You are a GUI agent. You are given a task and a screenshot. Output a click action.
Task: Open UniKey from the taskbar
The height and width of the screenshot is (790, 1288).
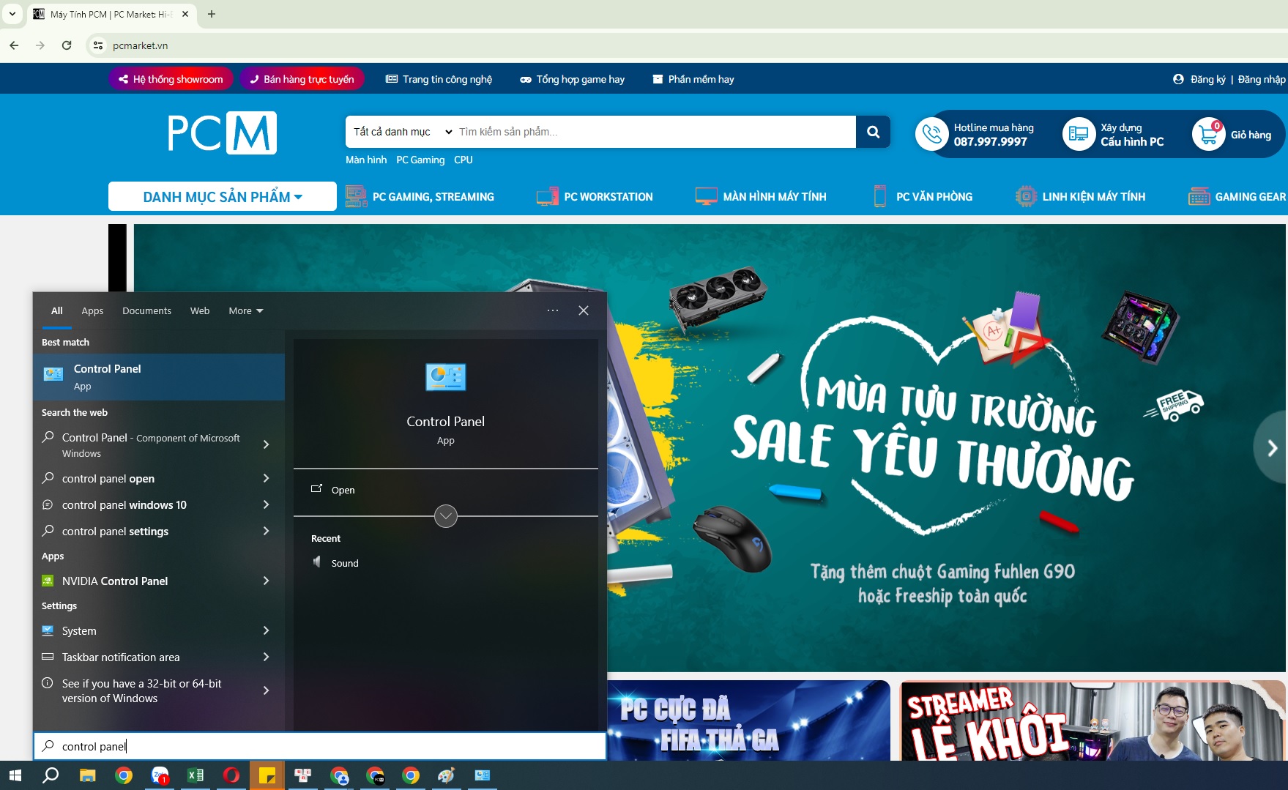[x=303, y=775]
